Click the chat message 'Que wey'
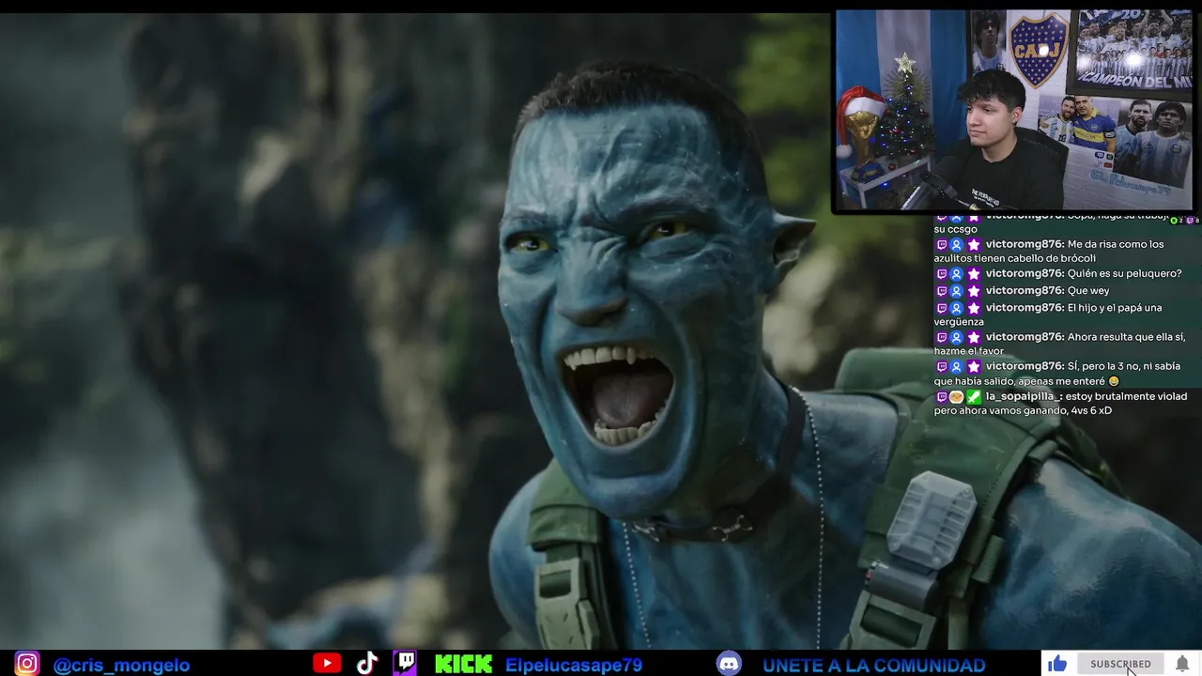The width and height of the screenshot is (1202, 676). 1088,290
